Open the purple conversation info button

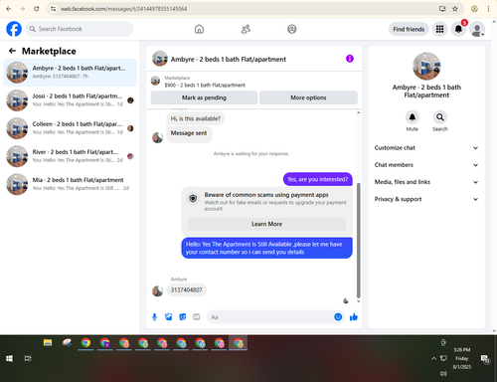[x=350, y=59]
